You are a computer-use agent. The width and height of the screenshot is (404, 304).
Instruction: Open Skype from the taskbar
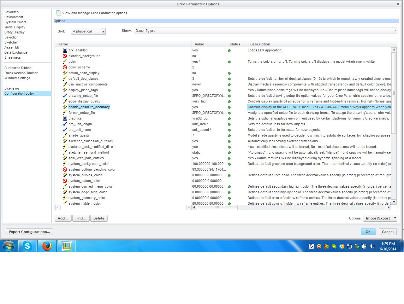(x=27, y=246)
